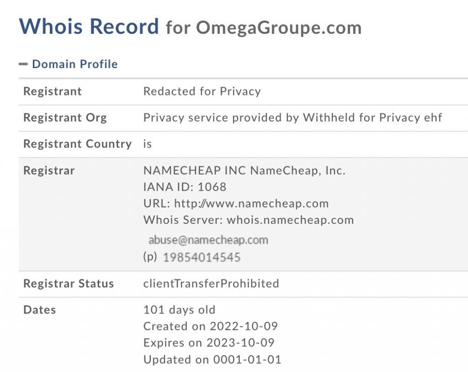Click the clientTransferProhibited status value
The width and height of the screenshot is (468, 372).
click(211, 283)
